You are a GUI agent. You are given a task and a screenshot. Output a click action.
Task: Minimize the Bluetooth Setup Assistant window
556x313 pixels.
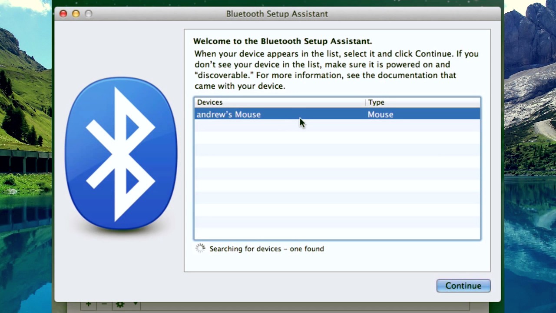tap(76, 14)
